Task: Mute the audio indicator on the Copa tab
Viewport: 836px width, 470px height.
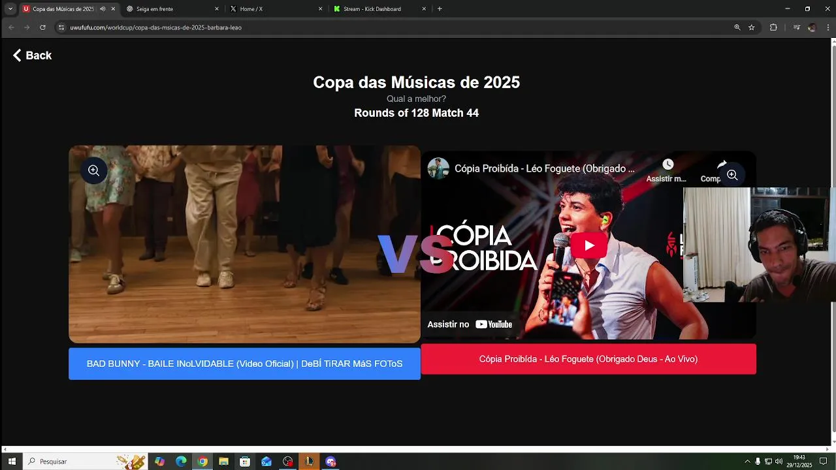Action: click(103, 9)
